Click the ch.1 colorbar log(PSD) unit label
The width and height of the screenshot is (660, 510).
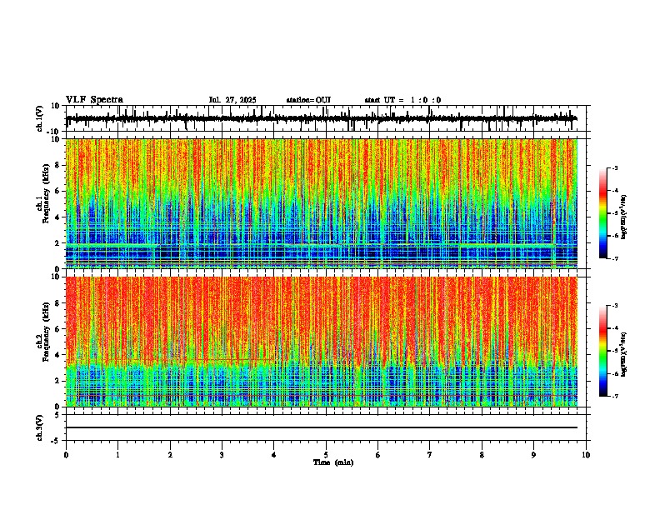tap(624, 217)
